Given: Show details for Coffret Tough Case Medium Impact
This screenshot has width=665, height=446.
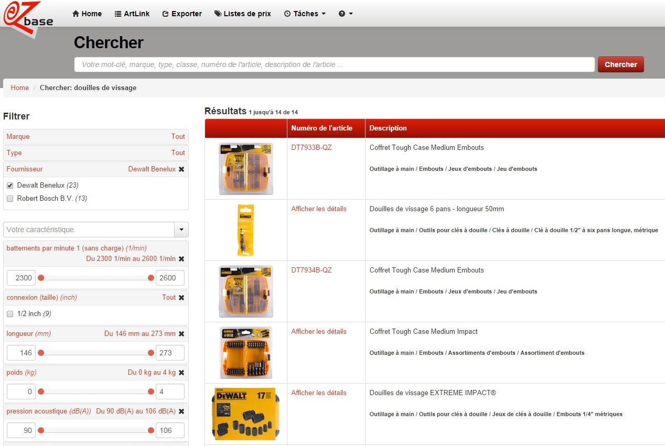Looking at the screenshot, I should pyautogui.click(x=319, y=332).
